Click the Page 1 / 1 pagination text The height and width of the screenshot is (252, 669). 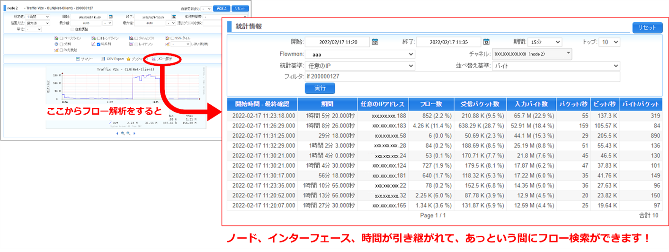tap(433, 216)
